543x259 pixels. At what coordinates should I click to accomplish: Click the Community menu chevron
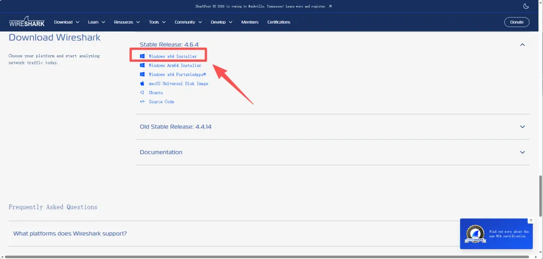(200, 22)
